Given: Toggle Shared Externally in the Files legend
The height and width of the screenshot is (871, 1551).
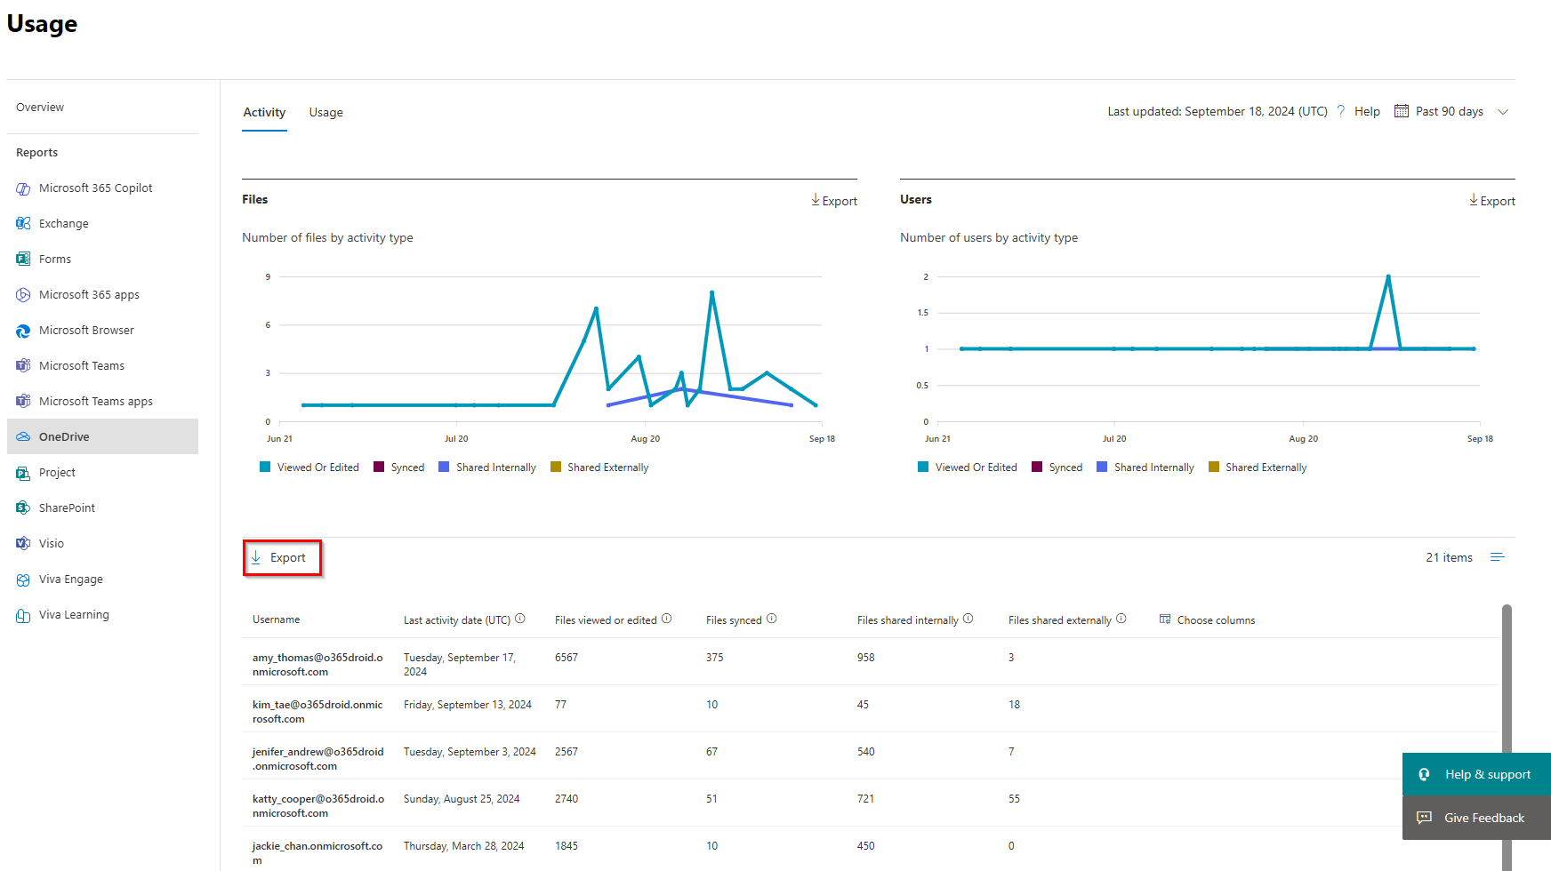Looking at the screenshot, I should click(599, 467).
